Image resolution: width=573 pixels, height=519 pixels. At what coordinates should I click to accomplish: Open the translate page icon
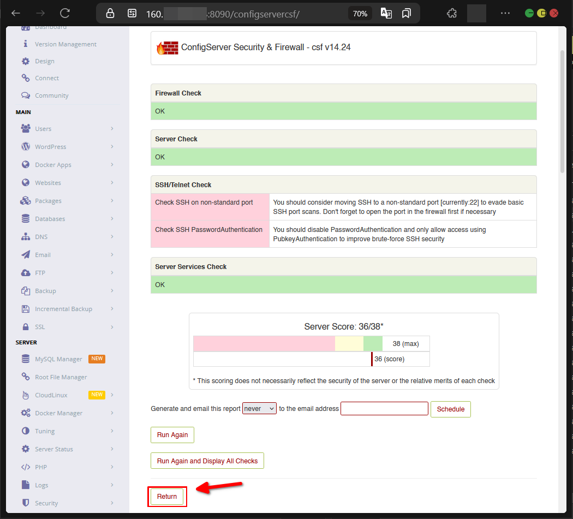[x=386, y=14]
